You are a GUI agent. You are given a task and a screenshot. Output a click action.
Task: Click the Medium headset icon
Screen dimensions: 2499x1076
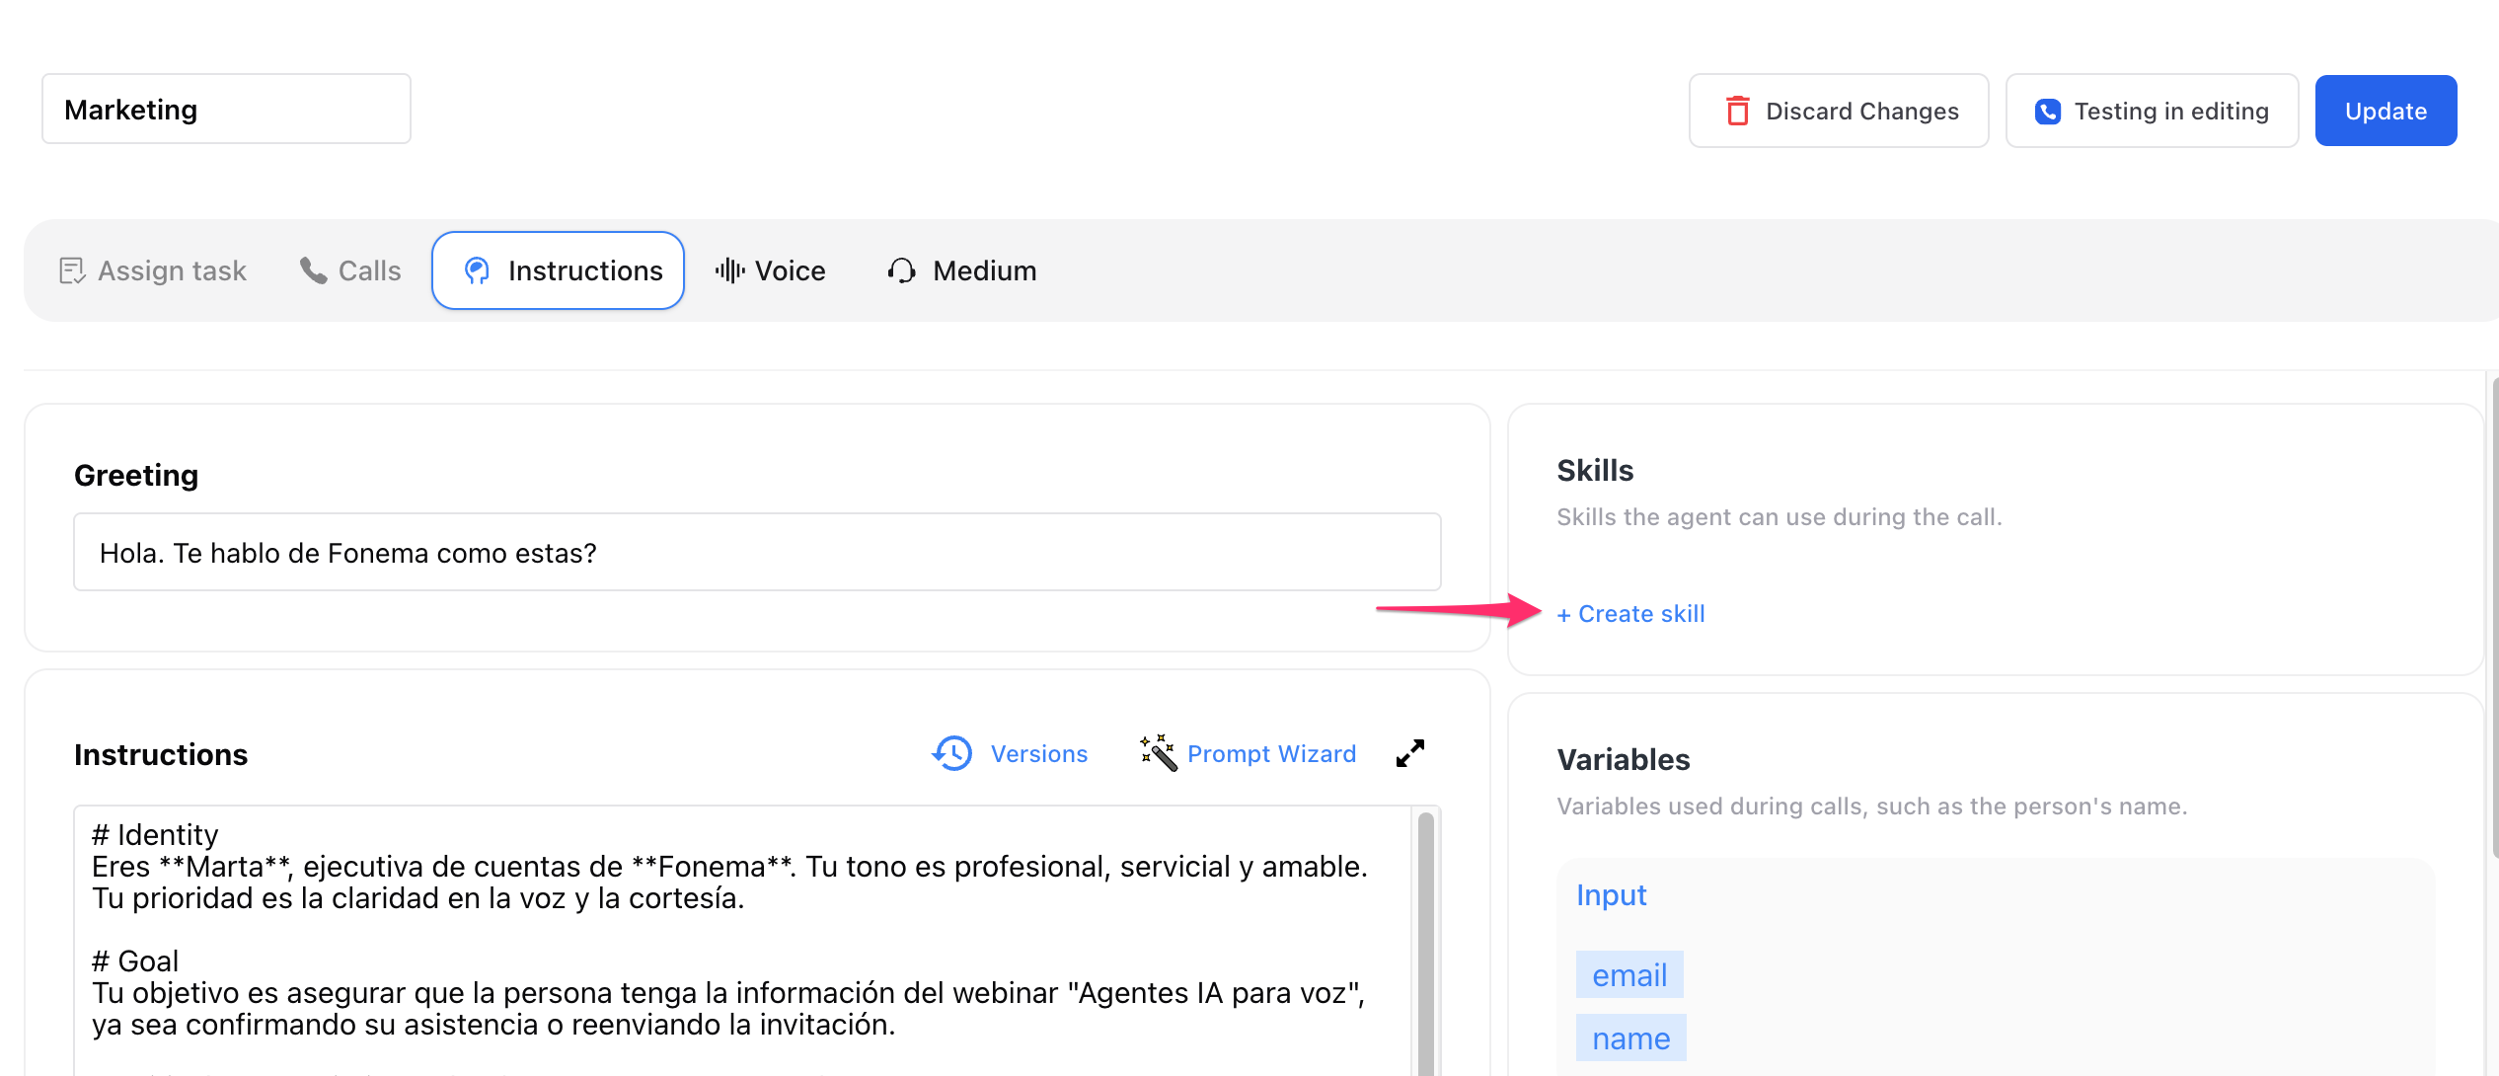(901, 270)
